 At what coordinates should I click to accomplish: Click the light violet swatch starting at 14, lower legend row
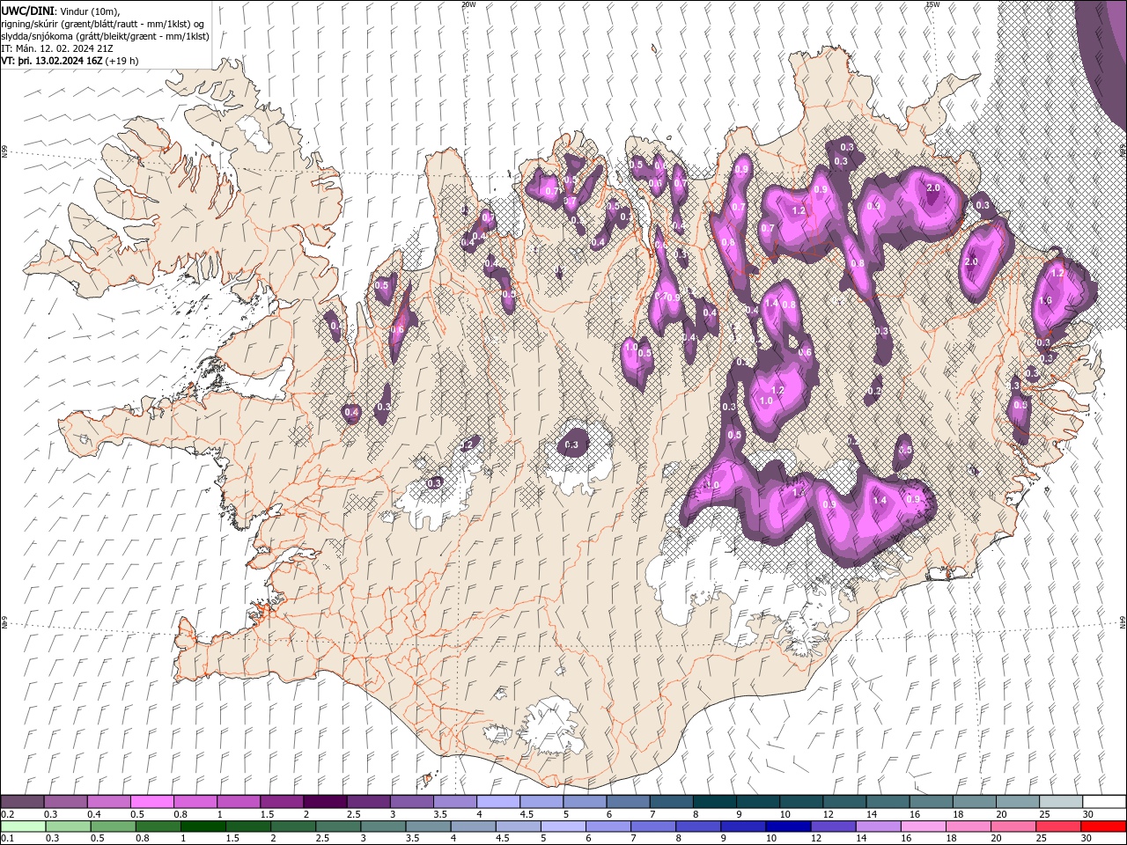878,826
